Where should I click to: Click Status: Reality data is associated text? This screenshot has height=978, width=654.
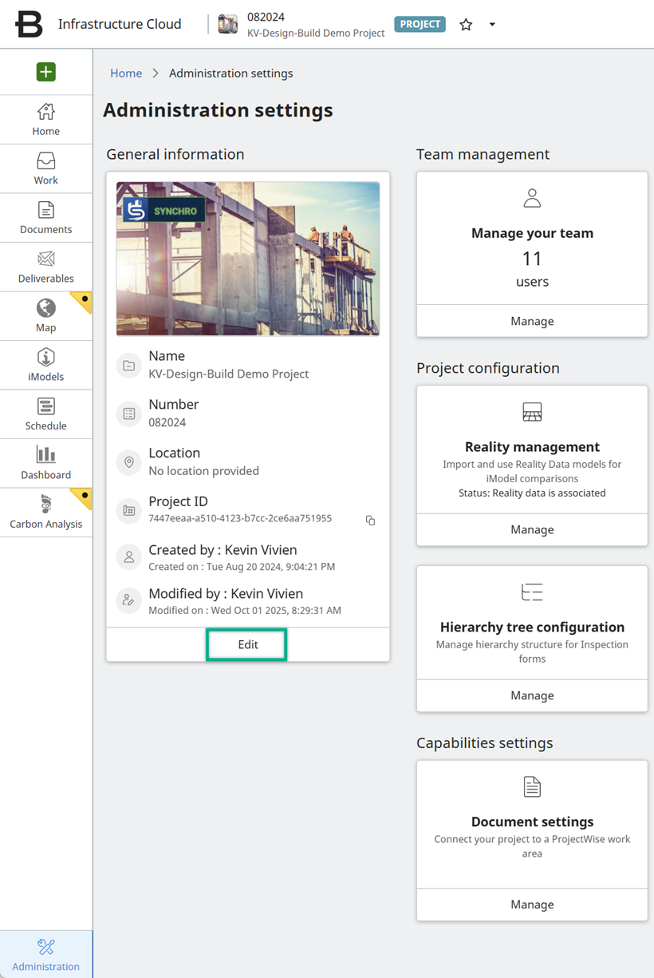coord(532,493)
